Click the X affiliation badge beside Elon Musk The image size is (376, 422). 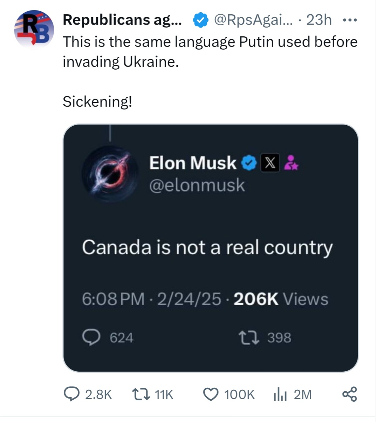point(270,163)
